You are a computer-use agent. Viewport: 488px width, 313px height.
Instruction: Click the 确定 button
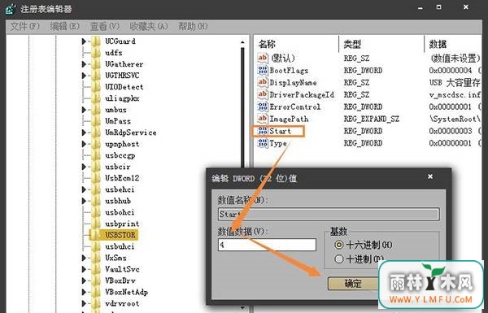pos(353,284)
